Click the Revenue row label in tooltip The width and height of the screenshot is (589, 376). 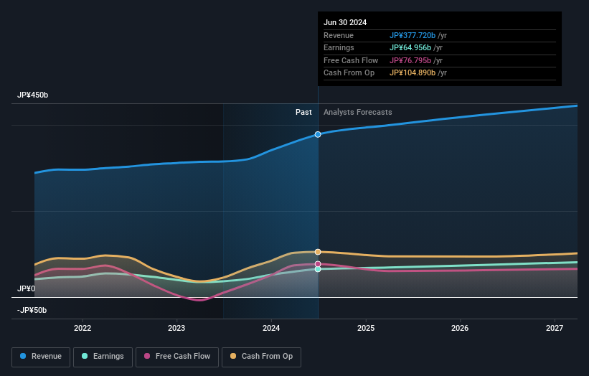(x=339, y=35)
